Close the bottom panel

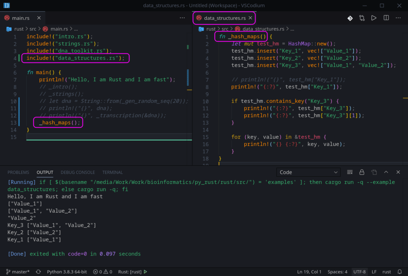click(x=398, y=172)
